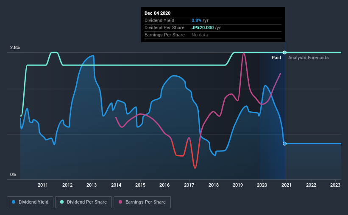Click the No data earnings value
Image resolution: width=348 pixels, height=215 pixels.
coord(200,35)
